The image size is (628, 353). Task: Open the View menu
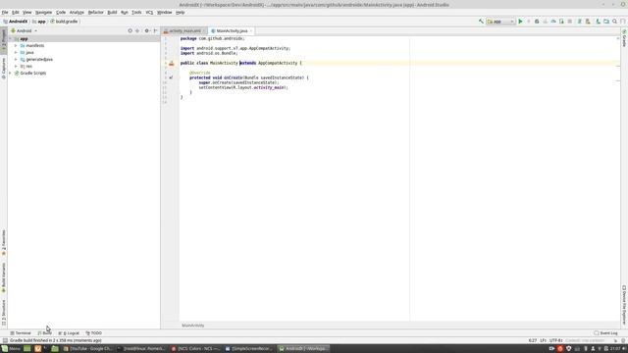coord(26,13)
